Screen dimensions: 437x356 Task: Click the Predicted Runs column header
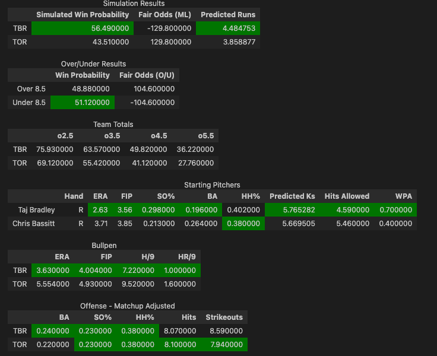(228, 15)
